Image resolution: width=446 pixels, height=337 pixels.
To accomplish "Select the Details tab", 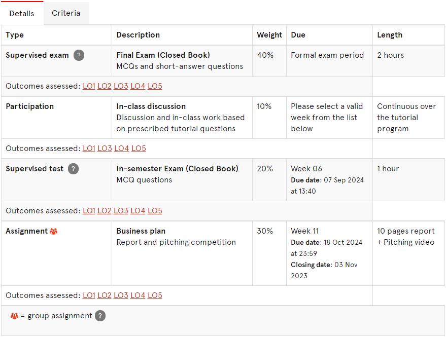I will [x=22, y=13].
